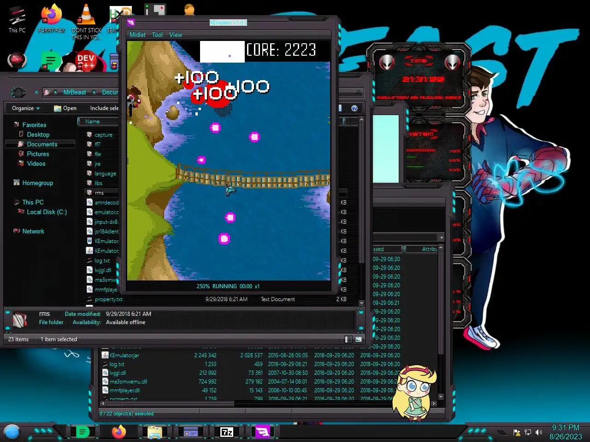
Task: Select log.txt in Explorer list
Action: [x=102, y=261]
